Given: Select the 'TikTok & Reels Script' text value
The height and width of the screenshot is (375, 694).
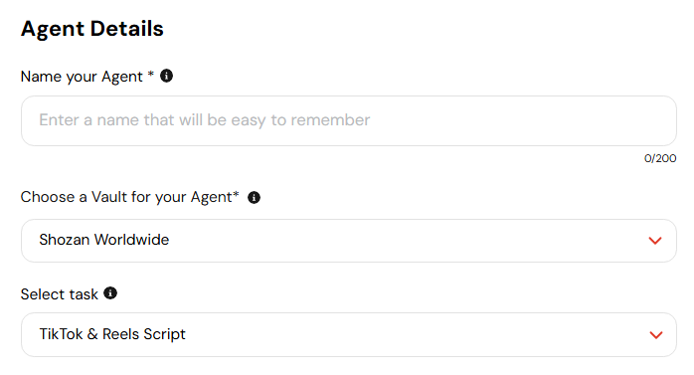Looking at the screenshot, I should (112, 334).
